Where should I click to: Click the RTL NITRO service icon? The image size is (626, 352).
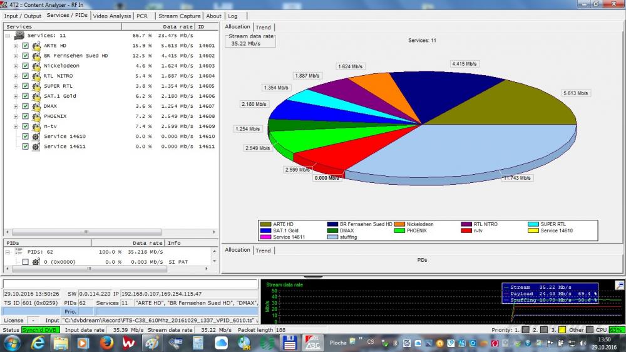pyautogui.click(x=36, y=76)
